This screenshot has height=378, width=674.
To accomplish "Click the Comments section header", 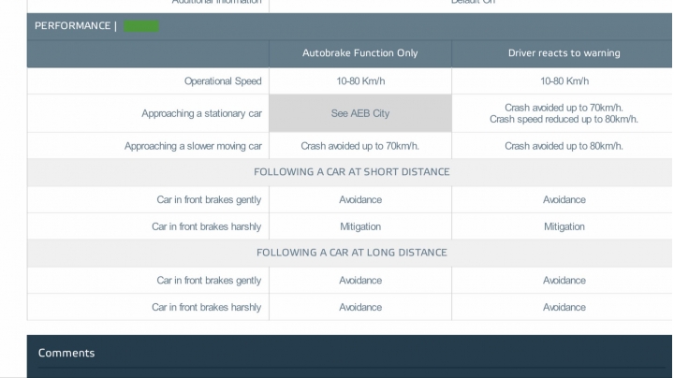I will (66, 353).
